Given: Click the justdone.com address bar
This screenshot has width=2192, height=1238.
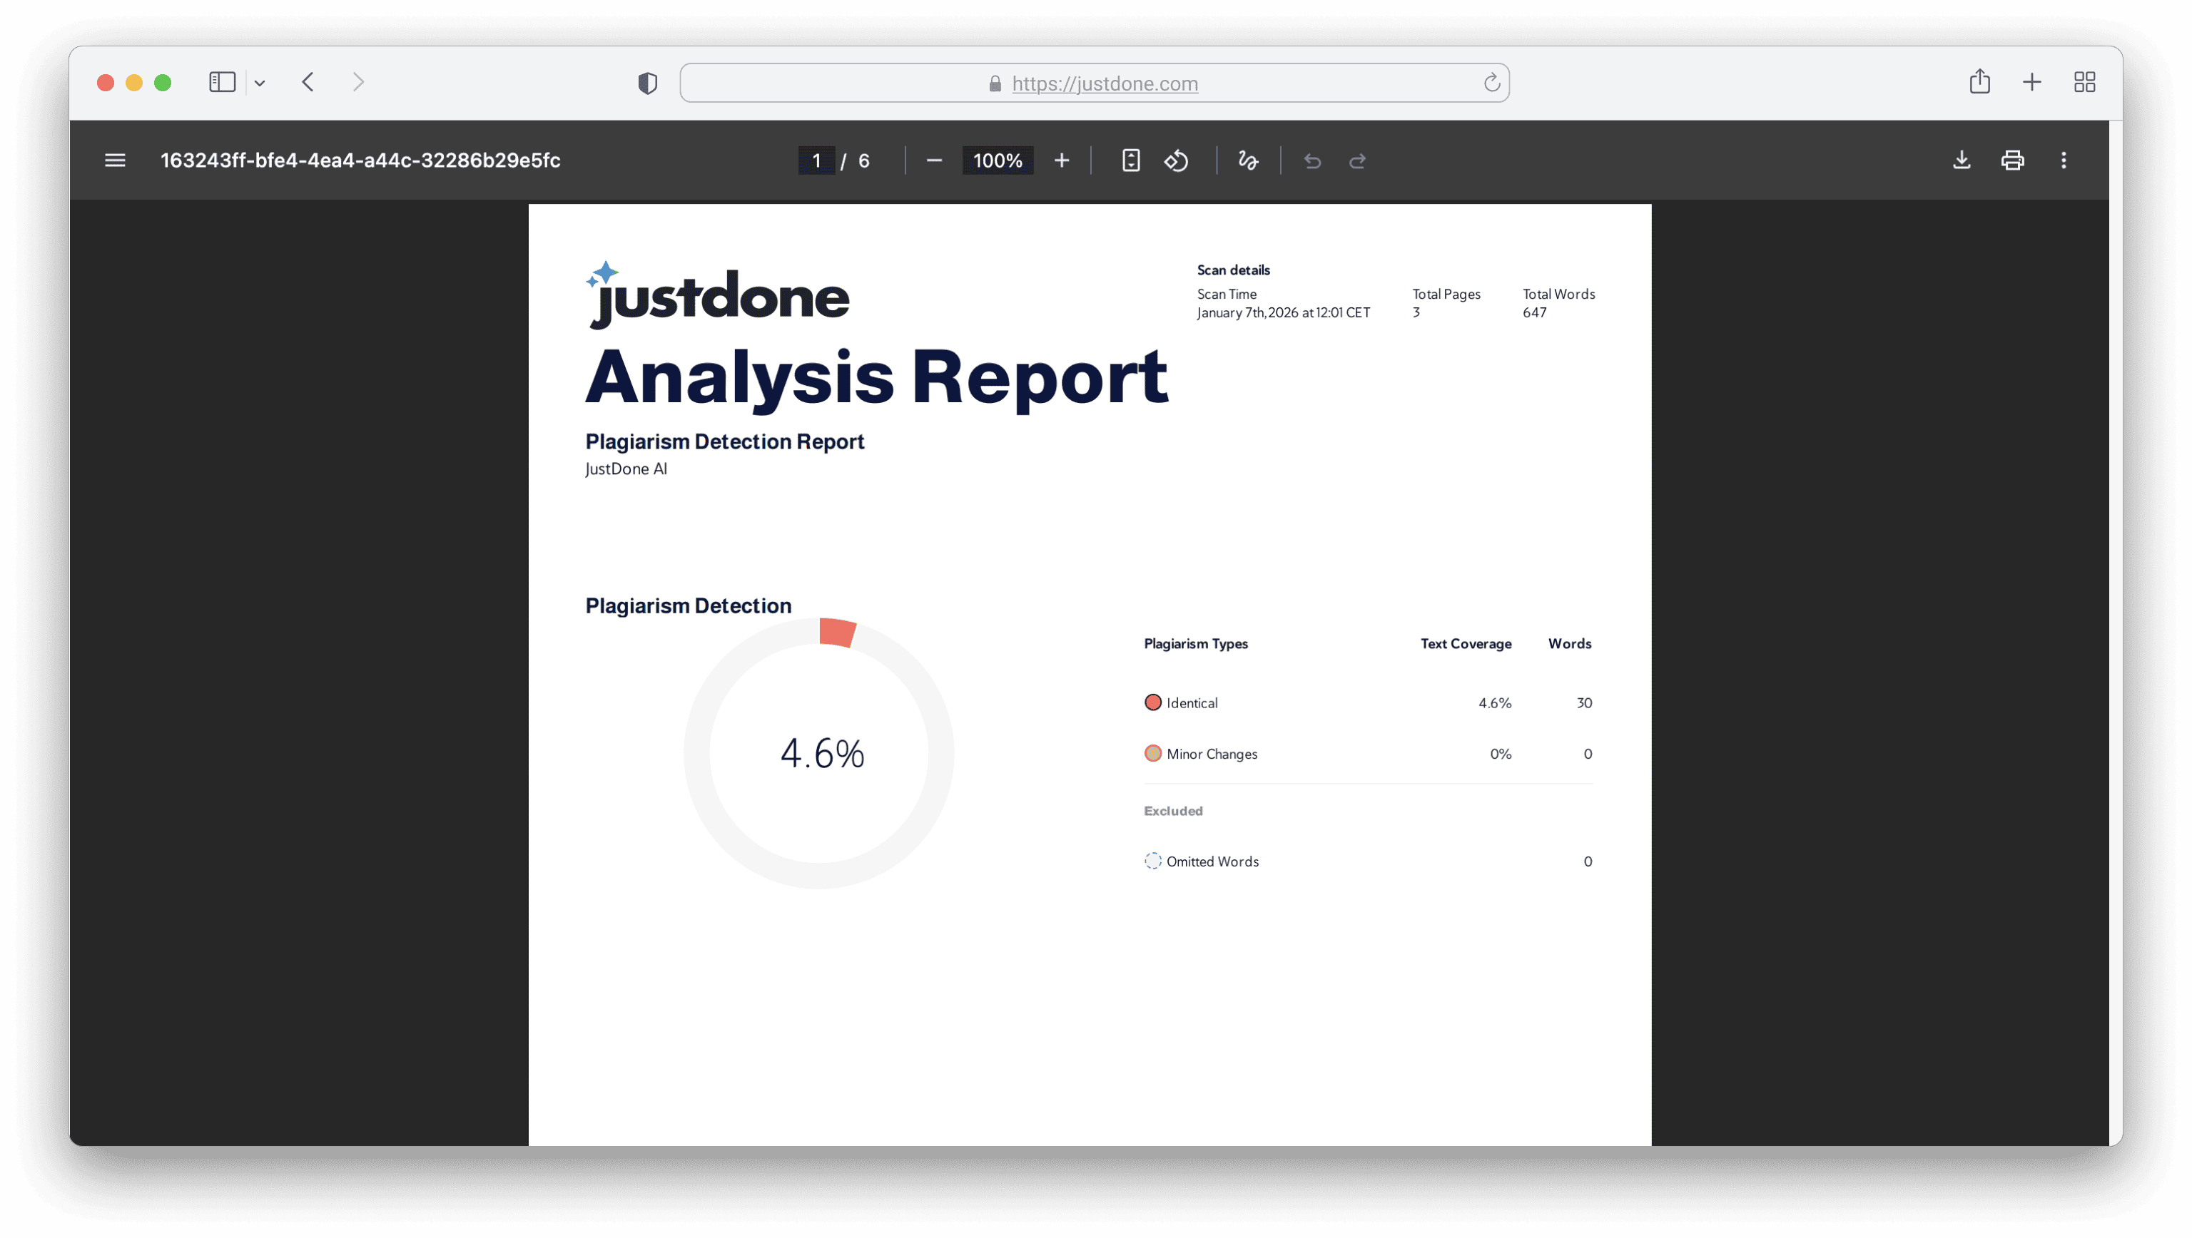Looking at the screenshot, I should coord(1104,83).
